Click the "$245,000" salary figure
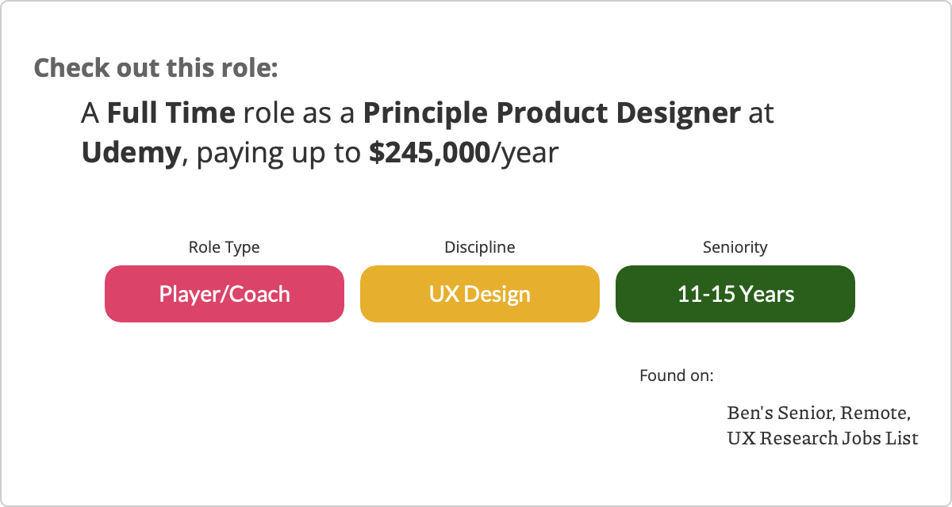 (429, 152)
